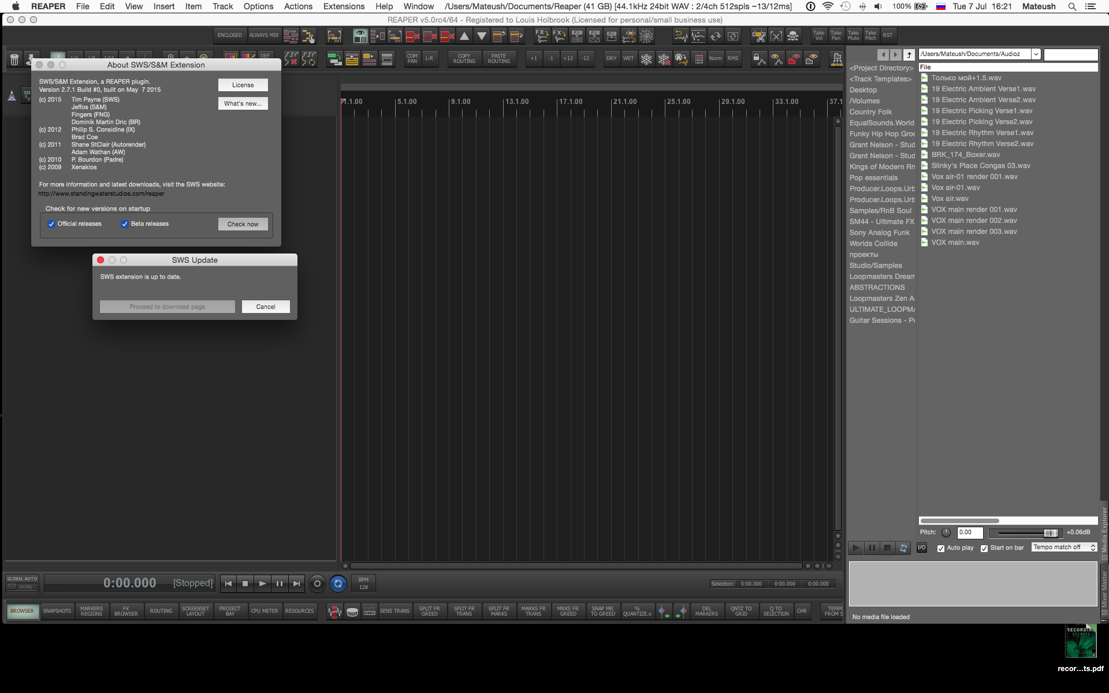Click the Take Vol toolbar button
Screen dimensions: 1109x693
point(819,35)
